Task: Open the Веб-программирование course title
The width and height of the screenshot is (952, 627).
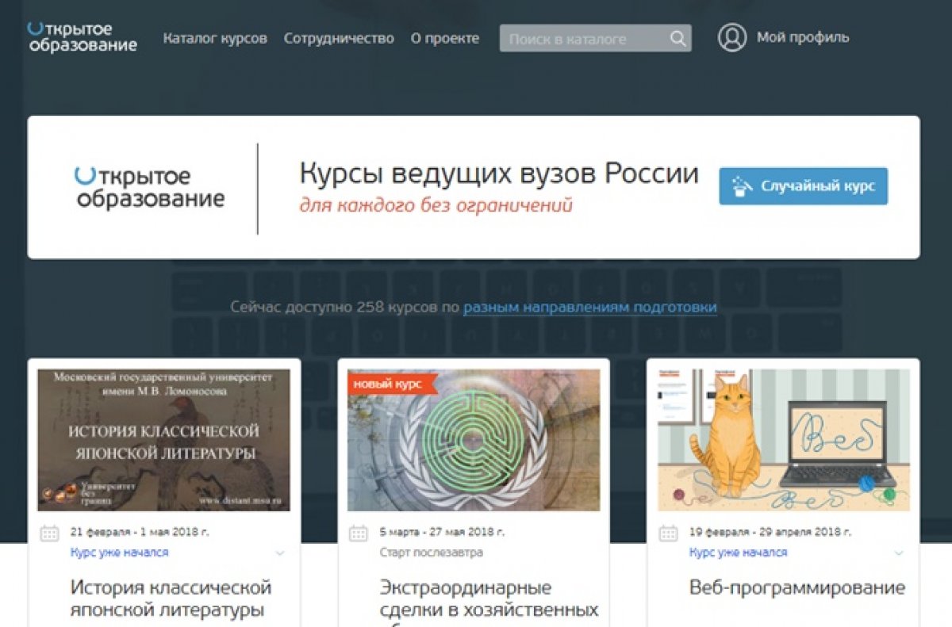Action: (797, 588)
